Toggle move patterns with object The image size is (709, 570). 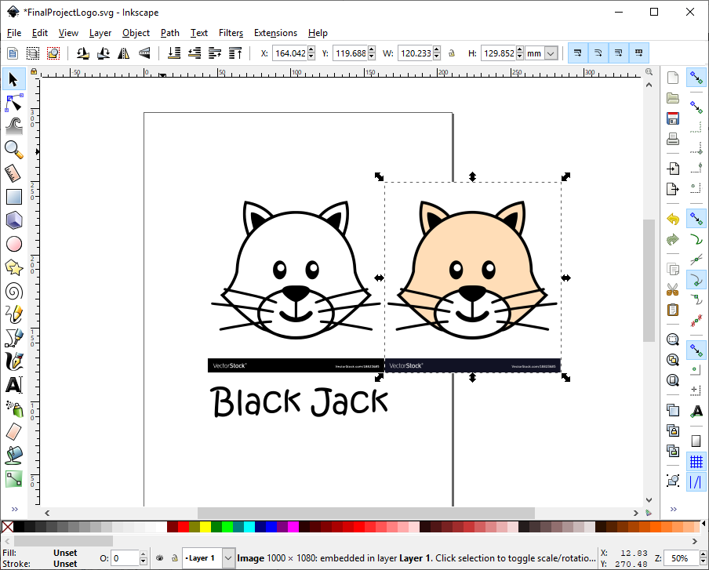[x=638, y=53]
